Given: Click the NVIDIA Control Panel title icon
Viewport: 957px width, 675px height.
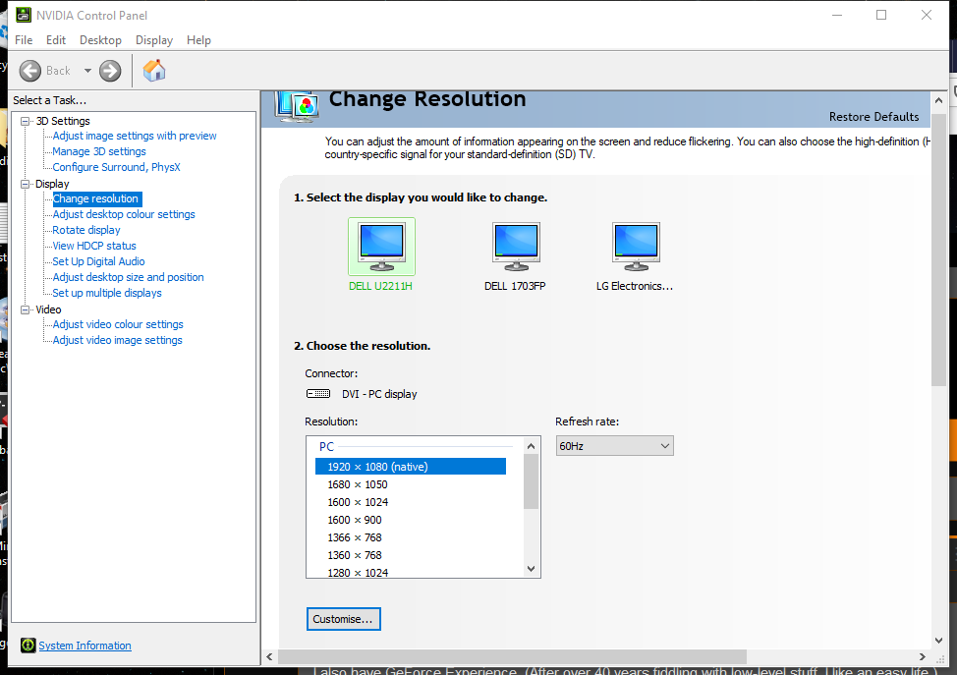Looking at the screenshot, I should [24, 15].
